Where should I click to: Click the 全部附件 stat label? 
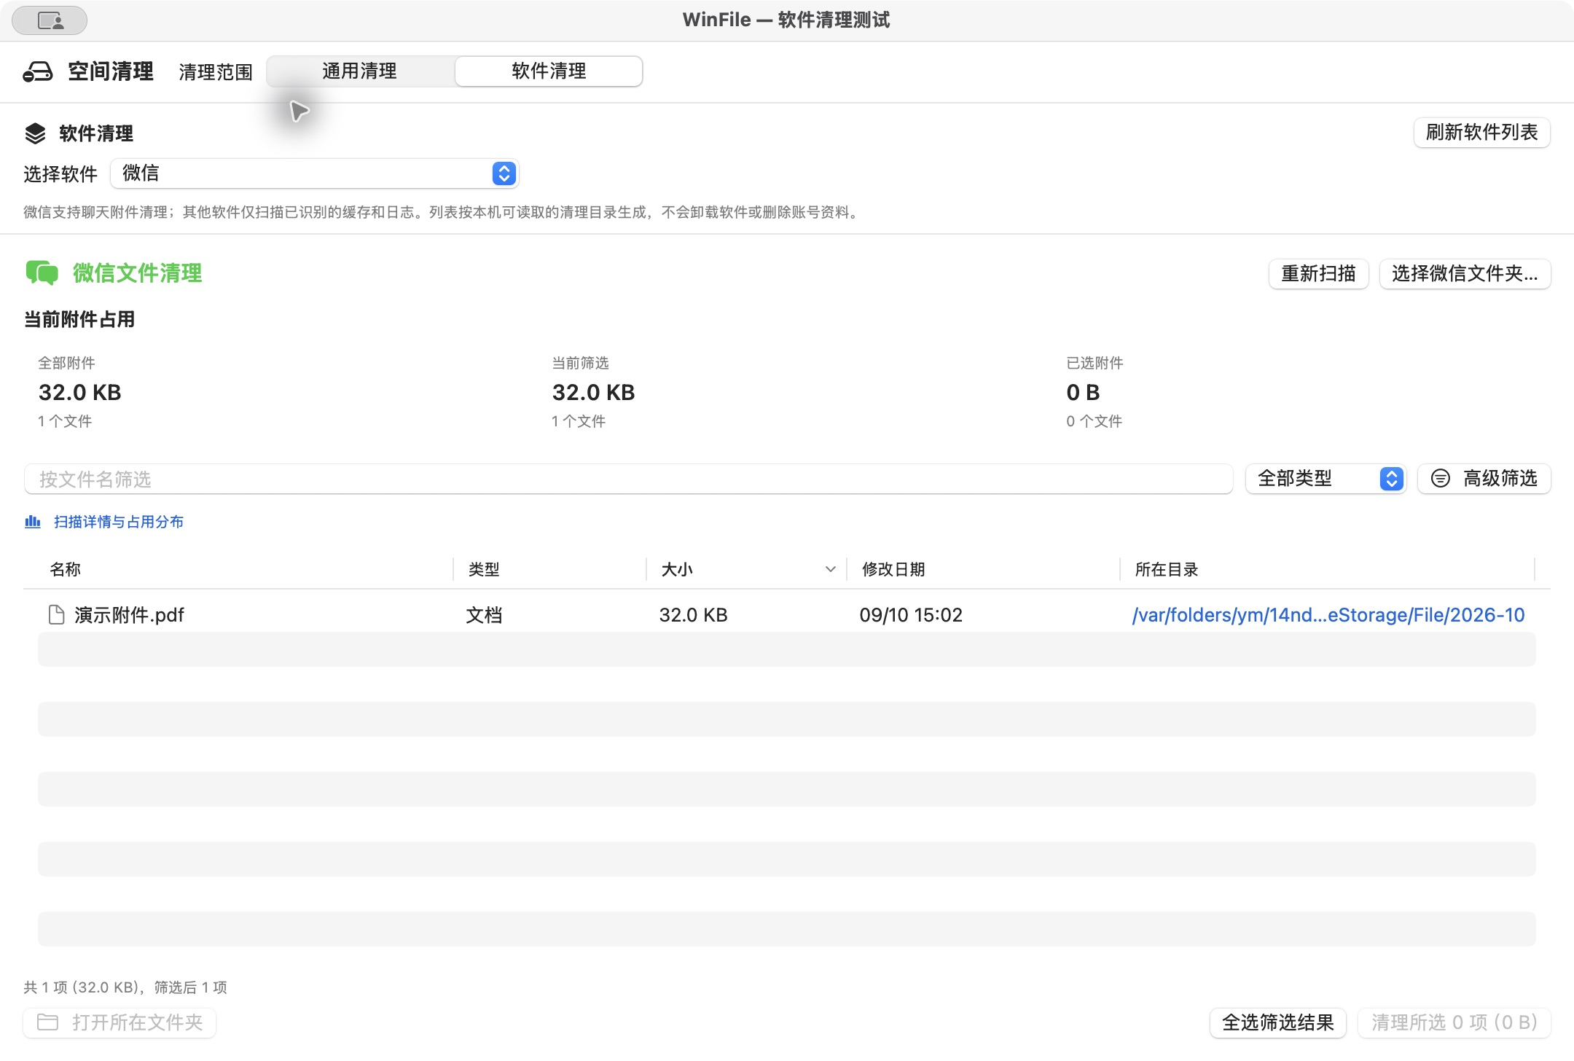click(x=66, y=363)
